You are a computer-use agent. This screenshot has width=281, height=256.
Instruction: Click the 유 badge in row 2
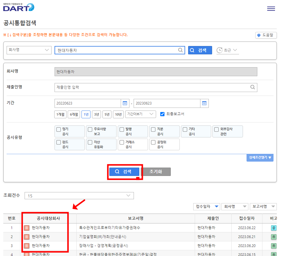coord(27,237)
